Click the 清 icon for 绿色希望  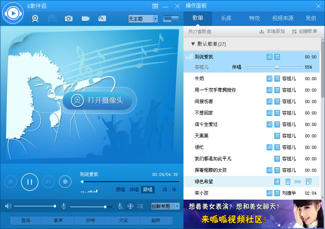[277, 182]
